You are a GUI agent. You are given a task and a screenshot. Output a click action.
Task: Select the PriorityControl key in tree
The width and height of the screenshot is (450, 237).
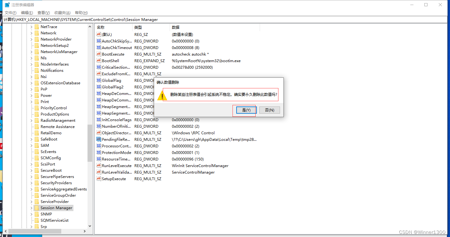tap(54, 108)
